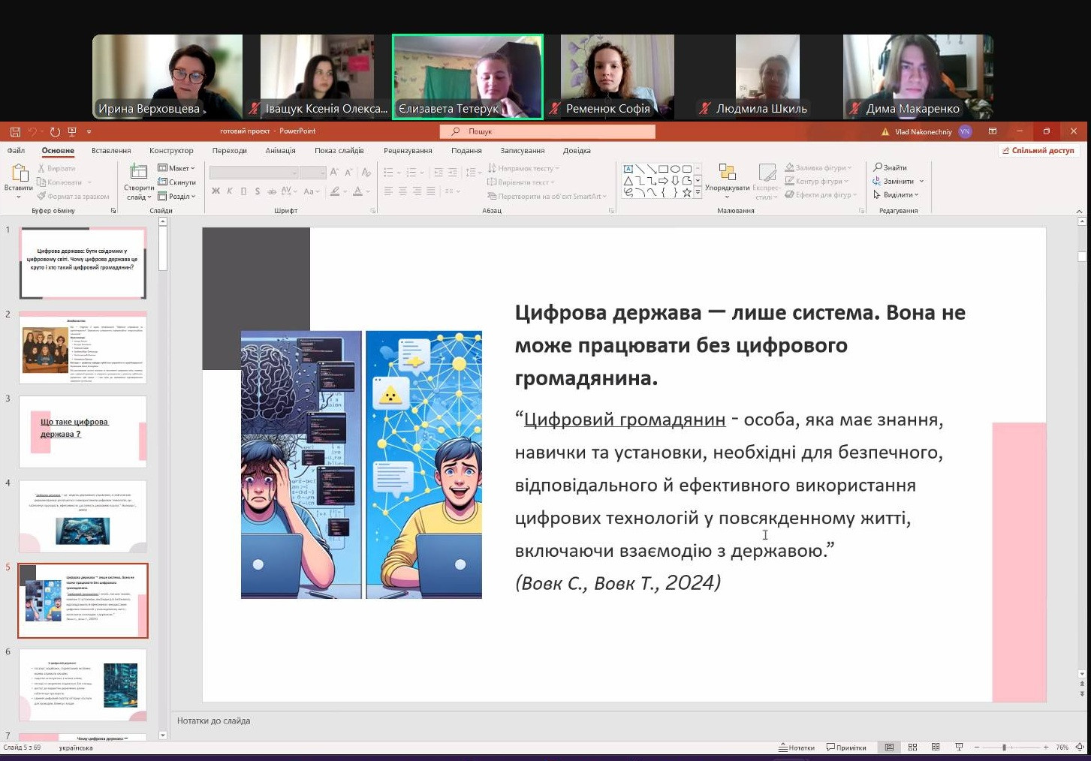Image resolution: width=1091 pixels, height=761 pixels.
Task: Open the line spacing dropdown
Action: point(473,173)
